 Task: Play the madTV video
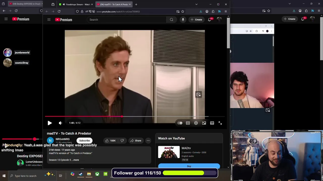point(50,123)
